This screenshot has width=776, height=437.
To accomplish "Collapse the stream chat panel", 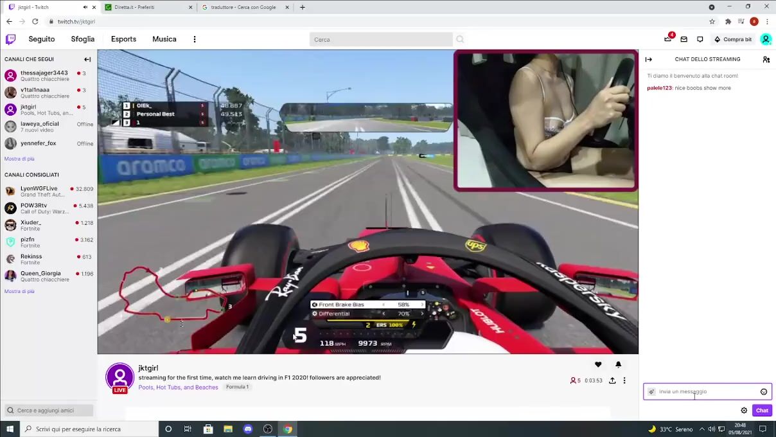I will pos(649,59).
